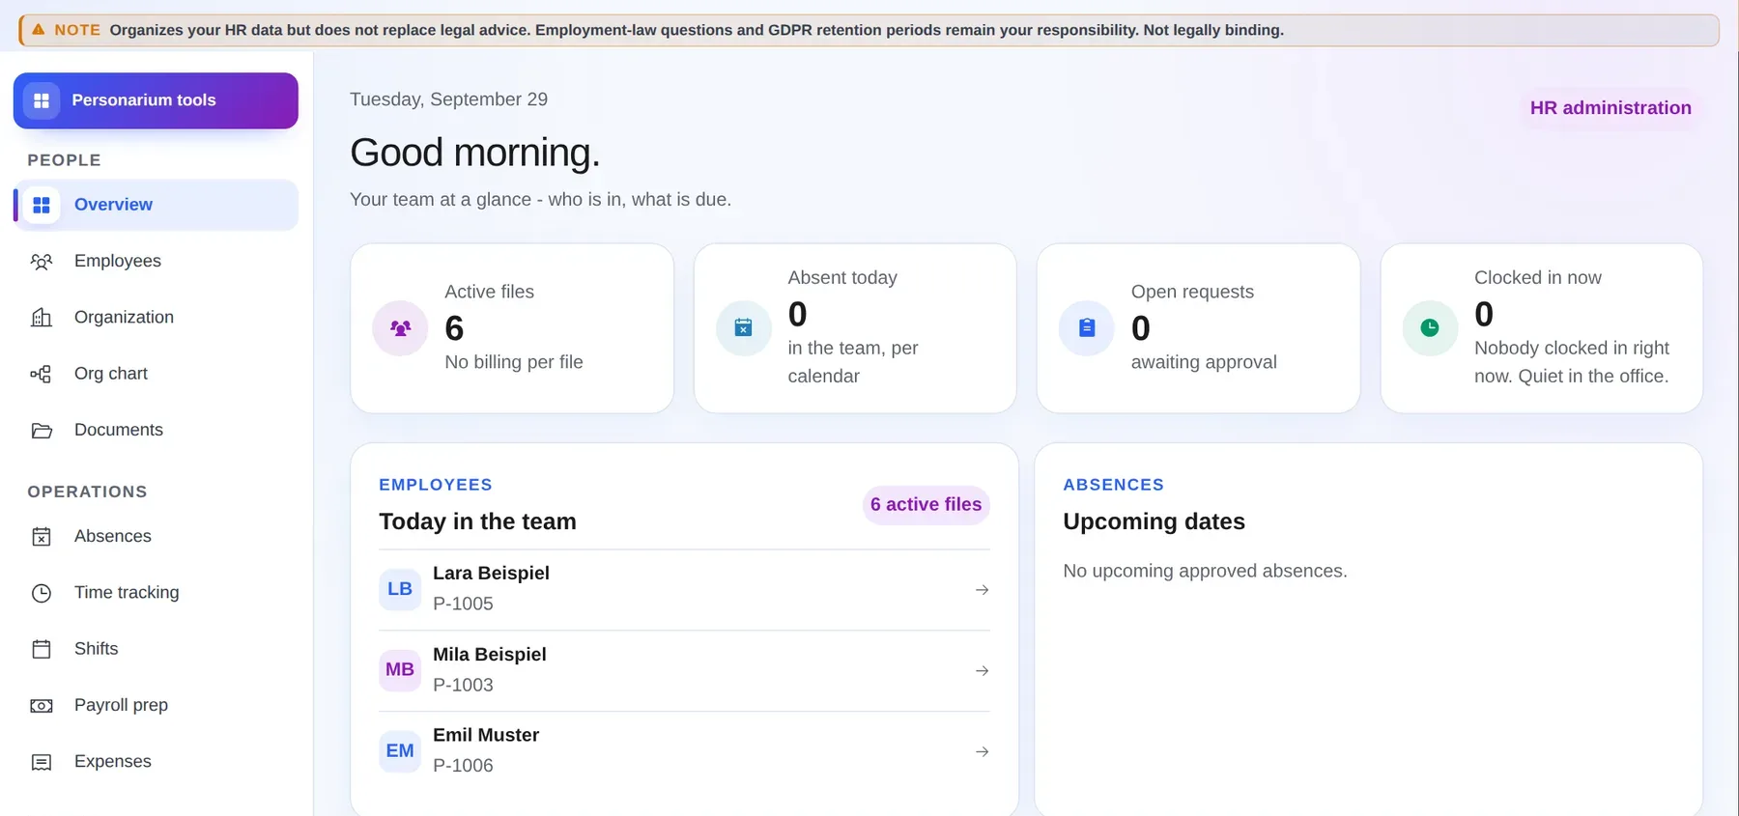This screenshot has height=816, width=1739.
Task: Open the Org chart view
Action: pyautogui.click(x=156, y=374)
